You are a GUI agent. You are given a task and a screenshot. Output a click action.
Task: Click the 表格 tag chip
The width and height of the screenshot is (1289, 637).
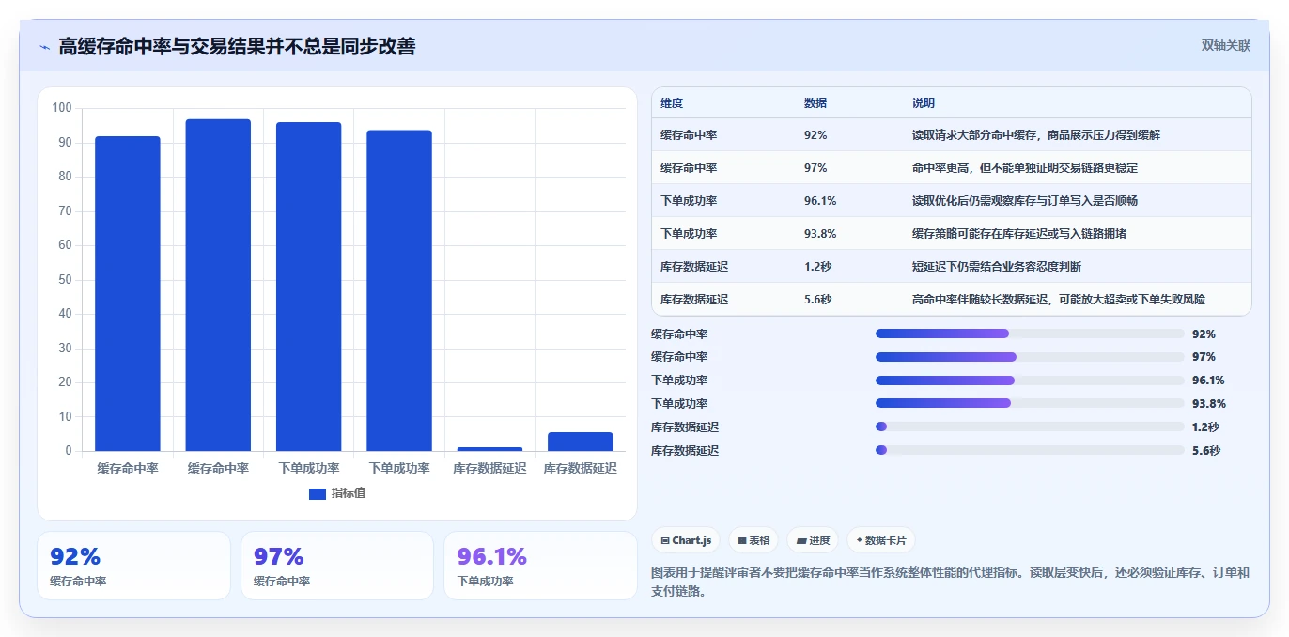753,540
